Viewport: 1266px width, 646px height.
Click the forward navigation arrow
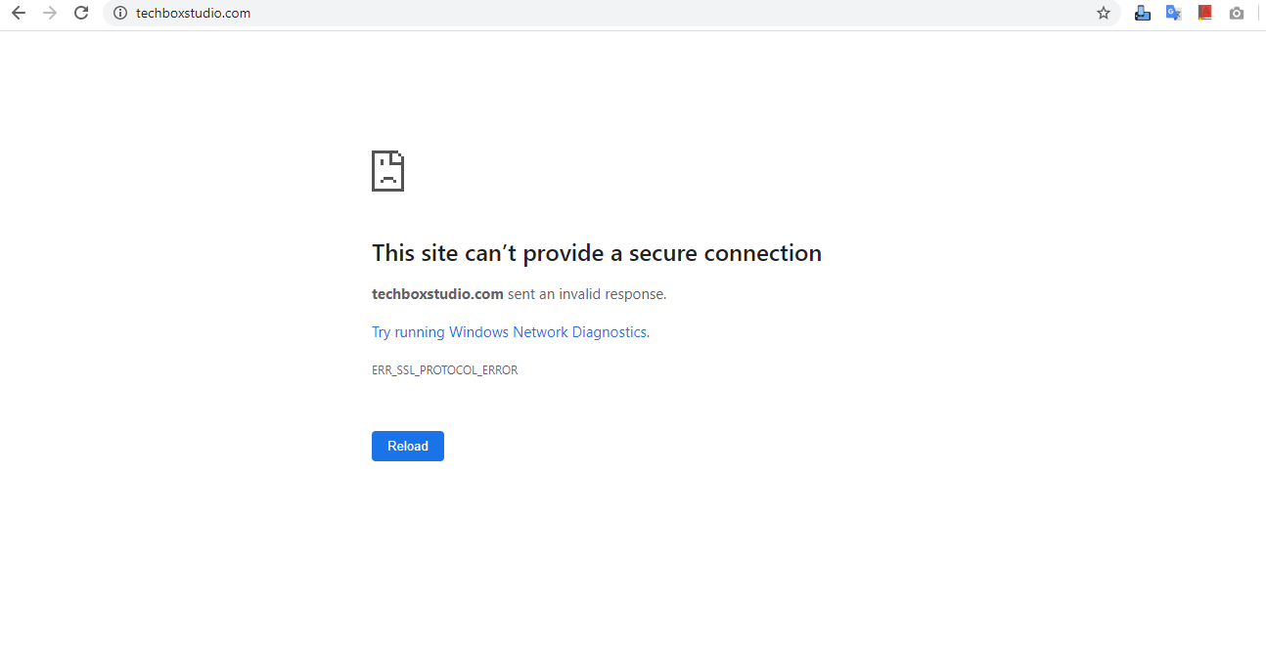[50, 13]
